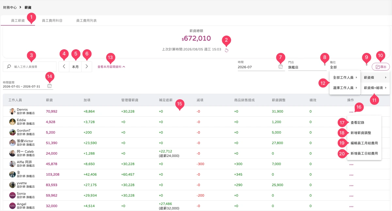
Task: Open the calendar icon for 時間區間 date range
Action: (49, 86)
